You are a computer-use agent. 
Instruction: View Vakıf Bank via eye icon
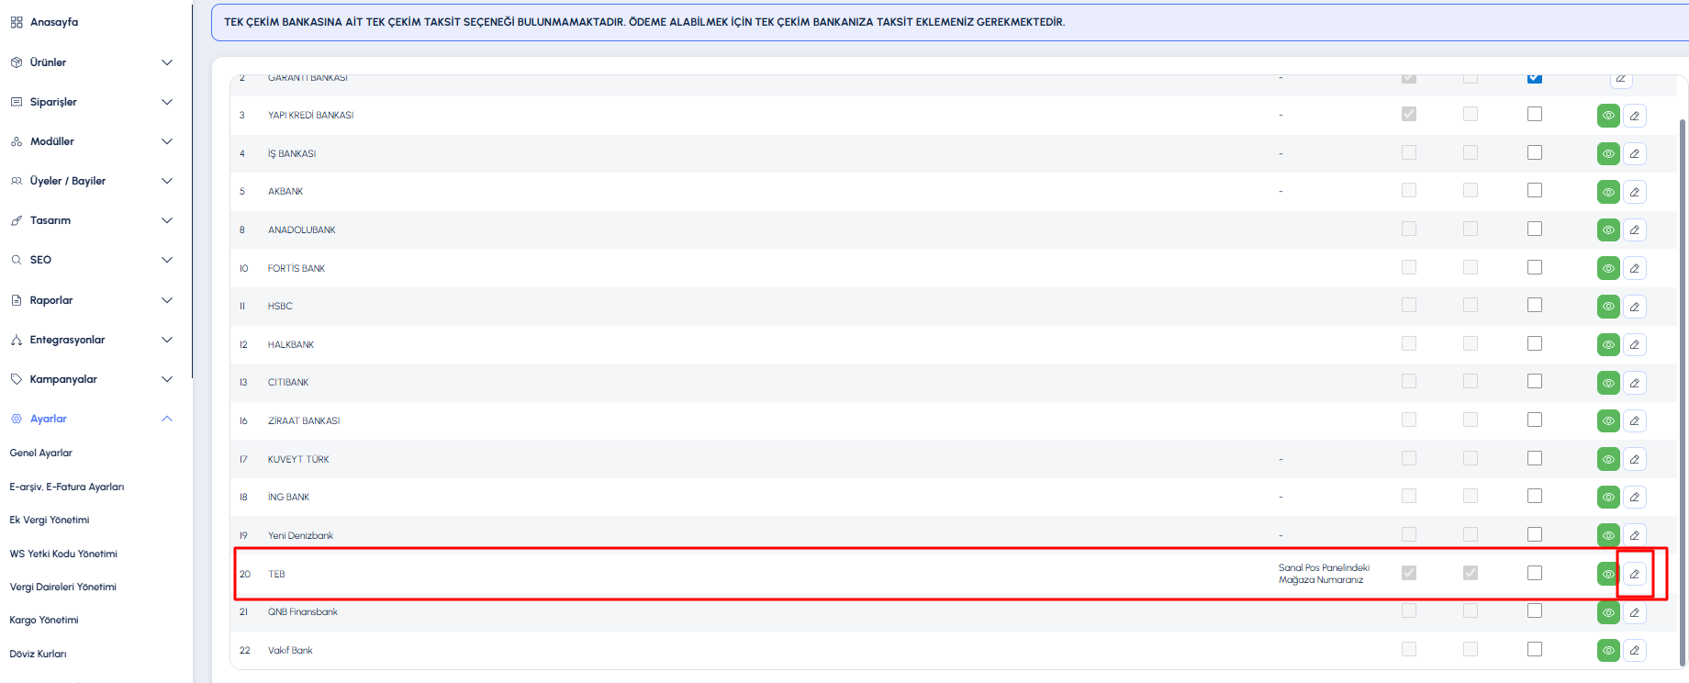pos(1608,651)
